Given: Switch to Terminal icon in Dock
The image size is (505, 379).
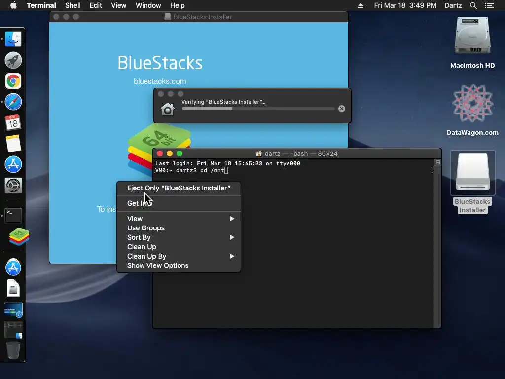Looking at the screenshot, I should [x=13, y=215].
